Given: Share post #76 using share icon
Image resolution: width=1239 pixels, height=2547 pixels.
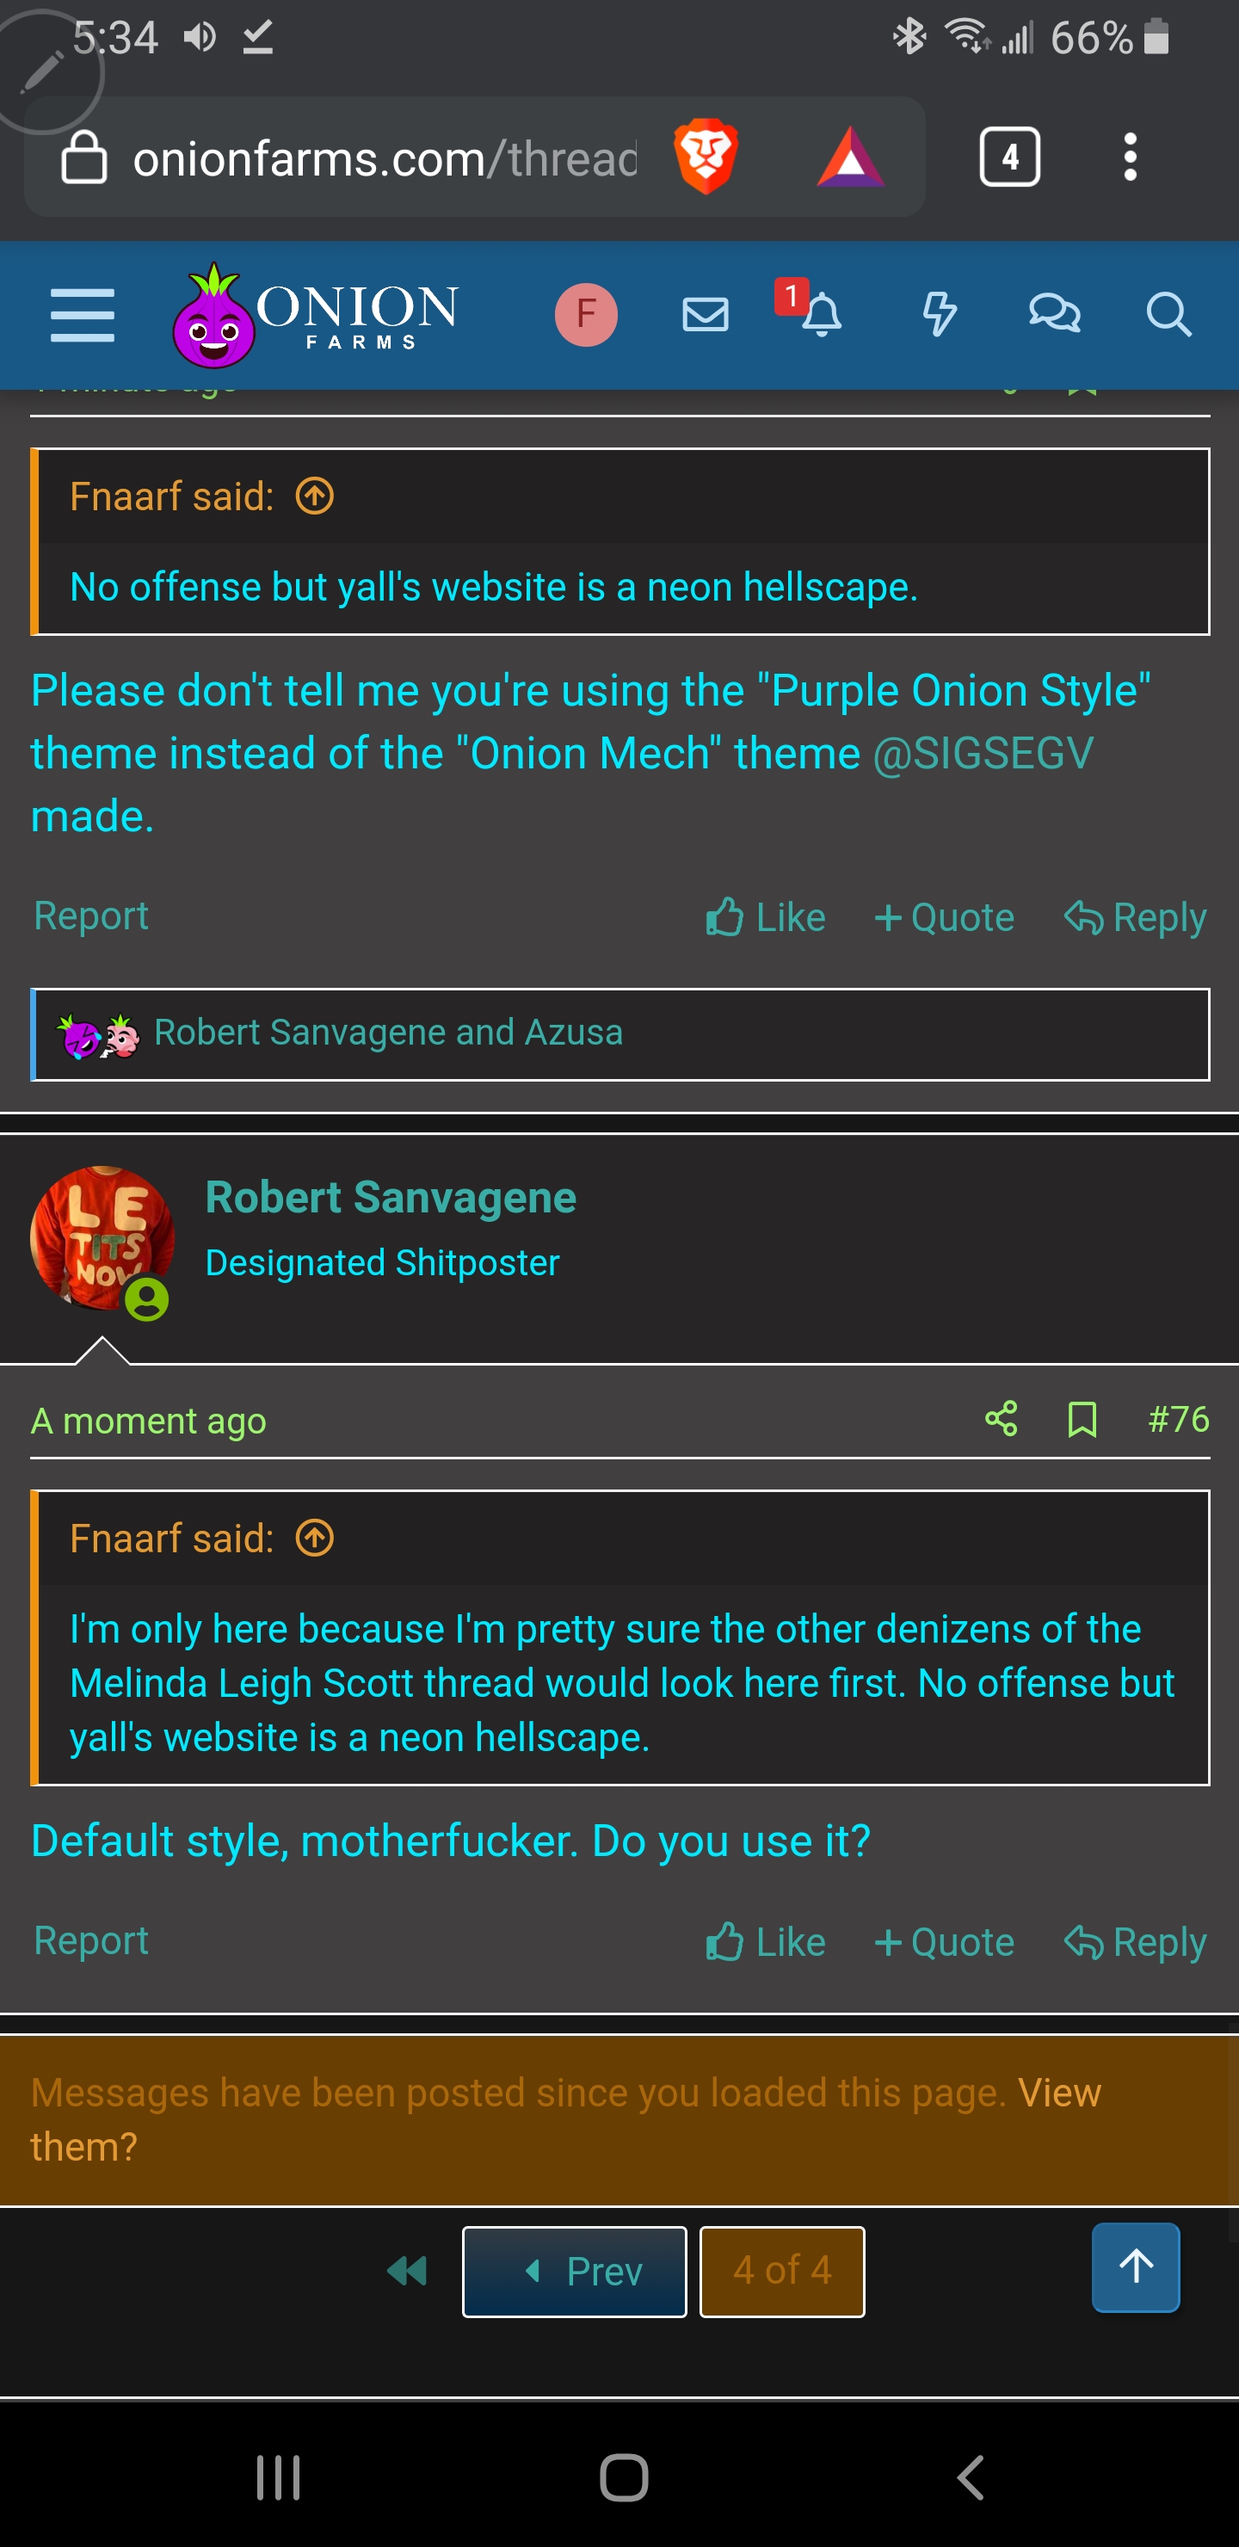Looking at the screenshot, I should click(1001, 1420).
